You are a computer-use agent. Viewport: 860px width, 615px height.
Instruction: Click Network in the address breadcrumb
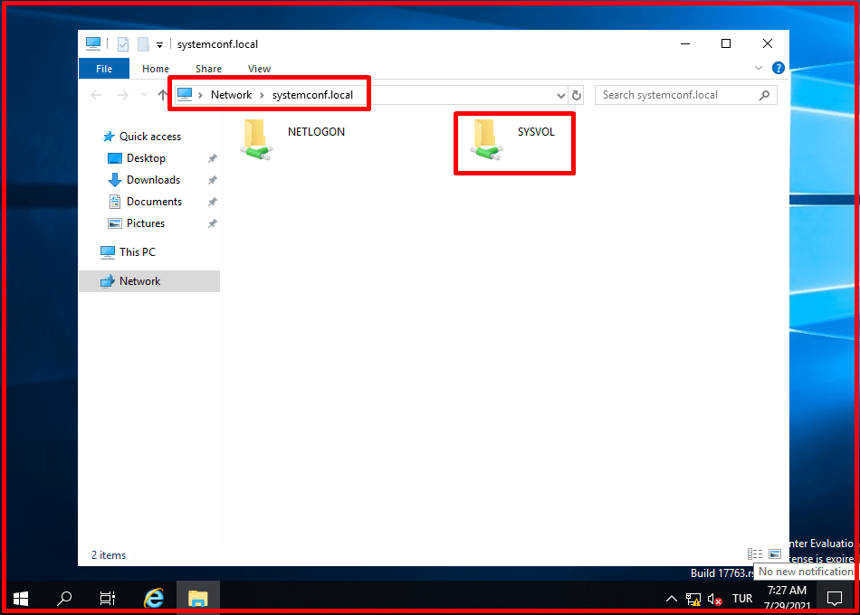click(x=231, y=95)
